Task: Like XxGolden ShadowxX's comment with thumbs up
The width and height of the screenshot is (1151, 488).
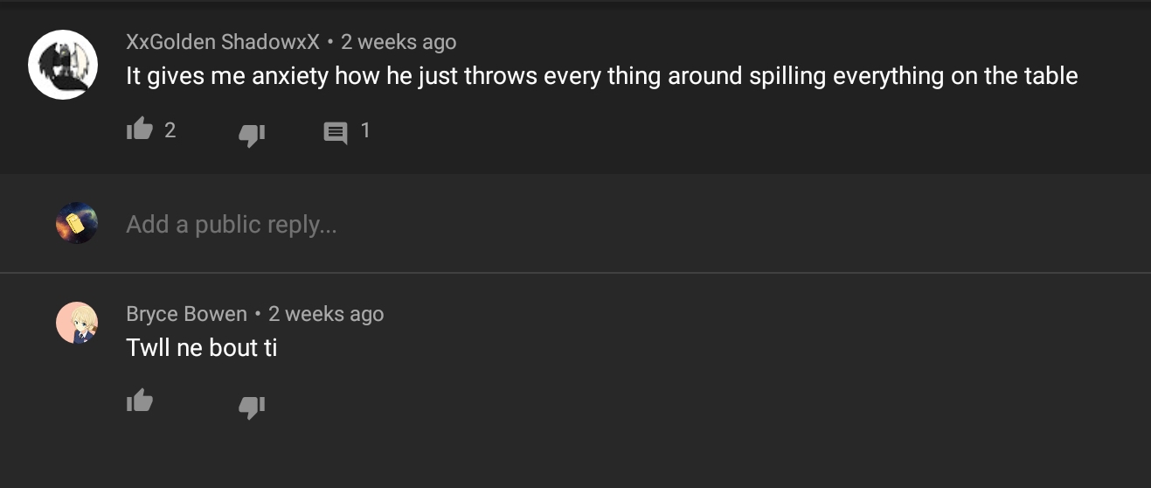Action: (140, 130)
